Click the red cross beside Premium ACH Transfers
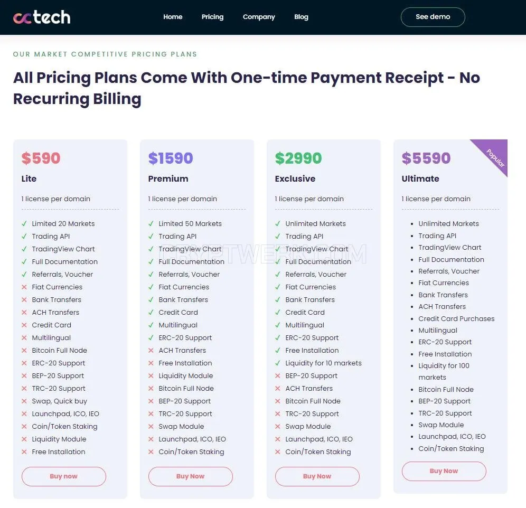This screenshot has height=508, width=526. [151, 350]
